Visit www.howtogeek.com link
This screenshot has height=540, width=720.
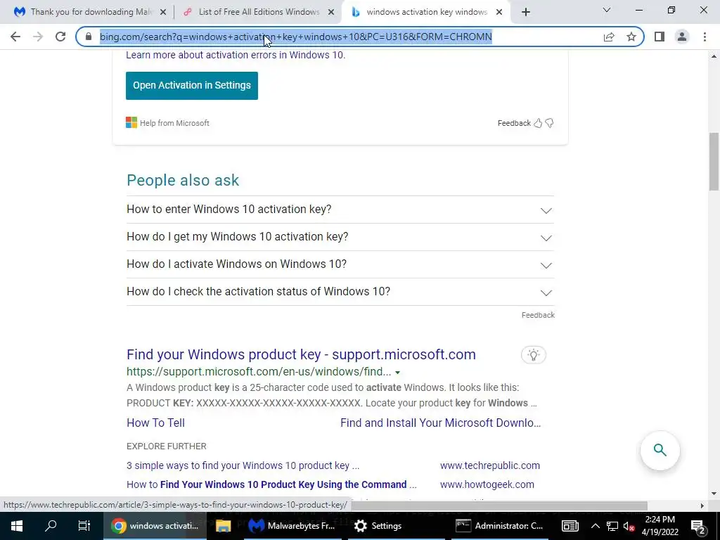coord(487,484)
